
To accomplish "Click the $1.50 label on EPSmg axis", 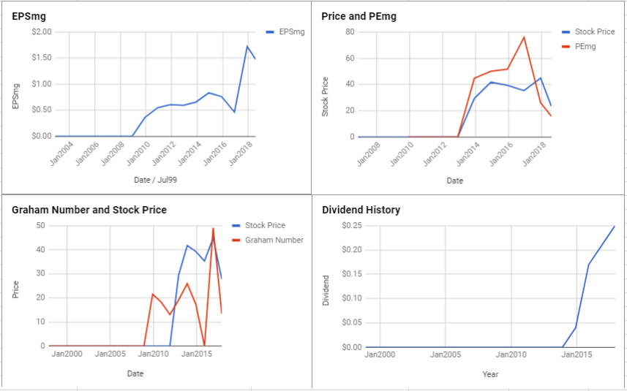I will tap(42, 58).
